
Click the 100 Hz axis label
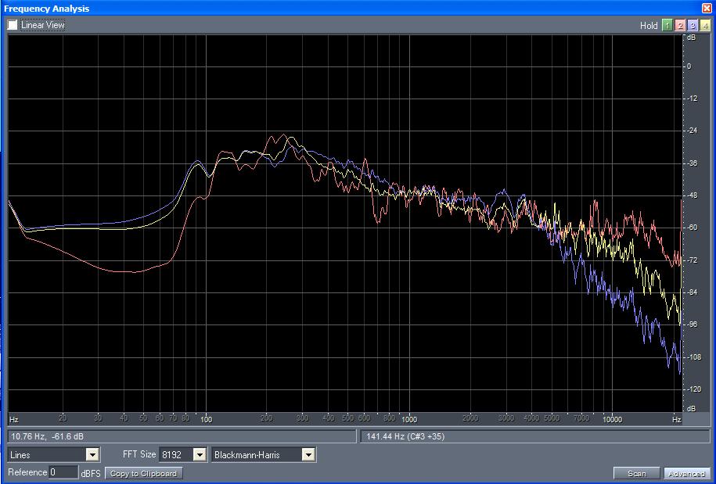(207, 419)
